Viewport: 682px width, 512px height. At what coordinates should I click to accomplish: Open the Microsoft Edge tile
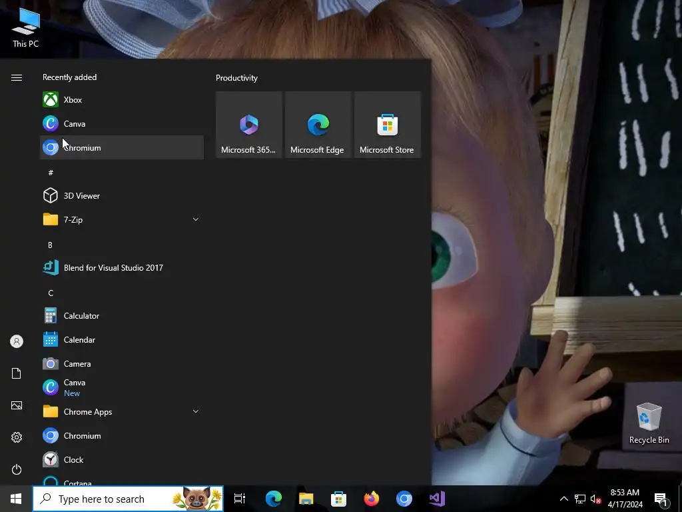click(318, 125)
